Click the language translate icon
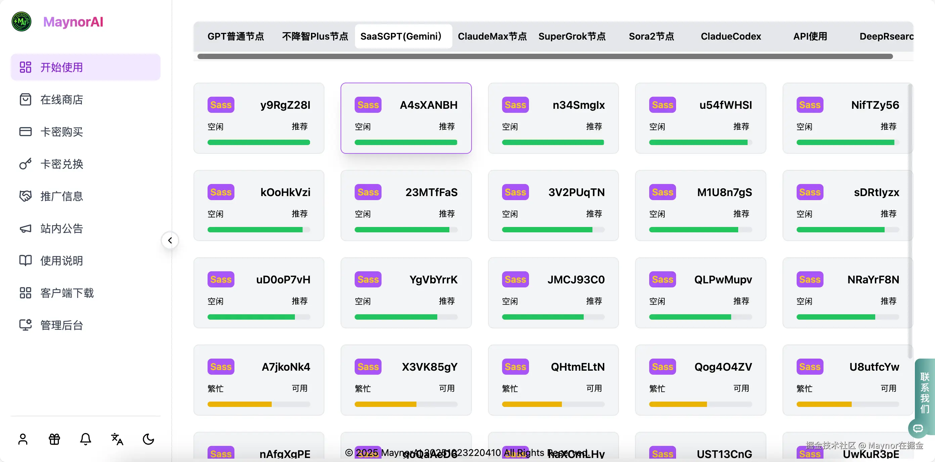The image size is (935, 462). 117,439
